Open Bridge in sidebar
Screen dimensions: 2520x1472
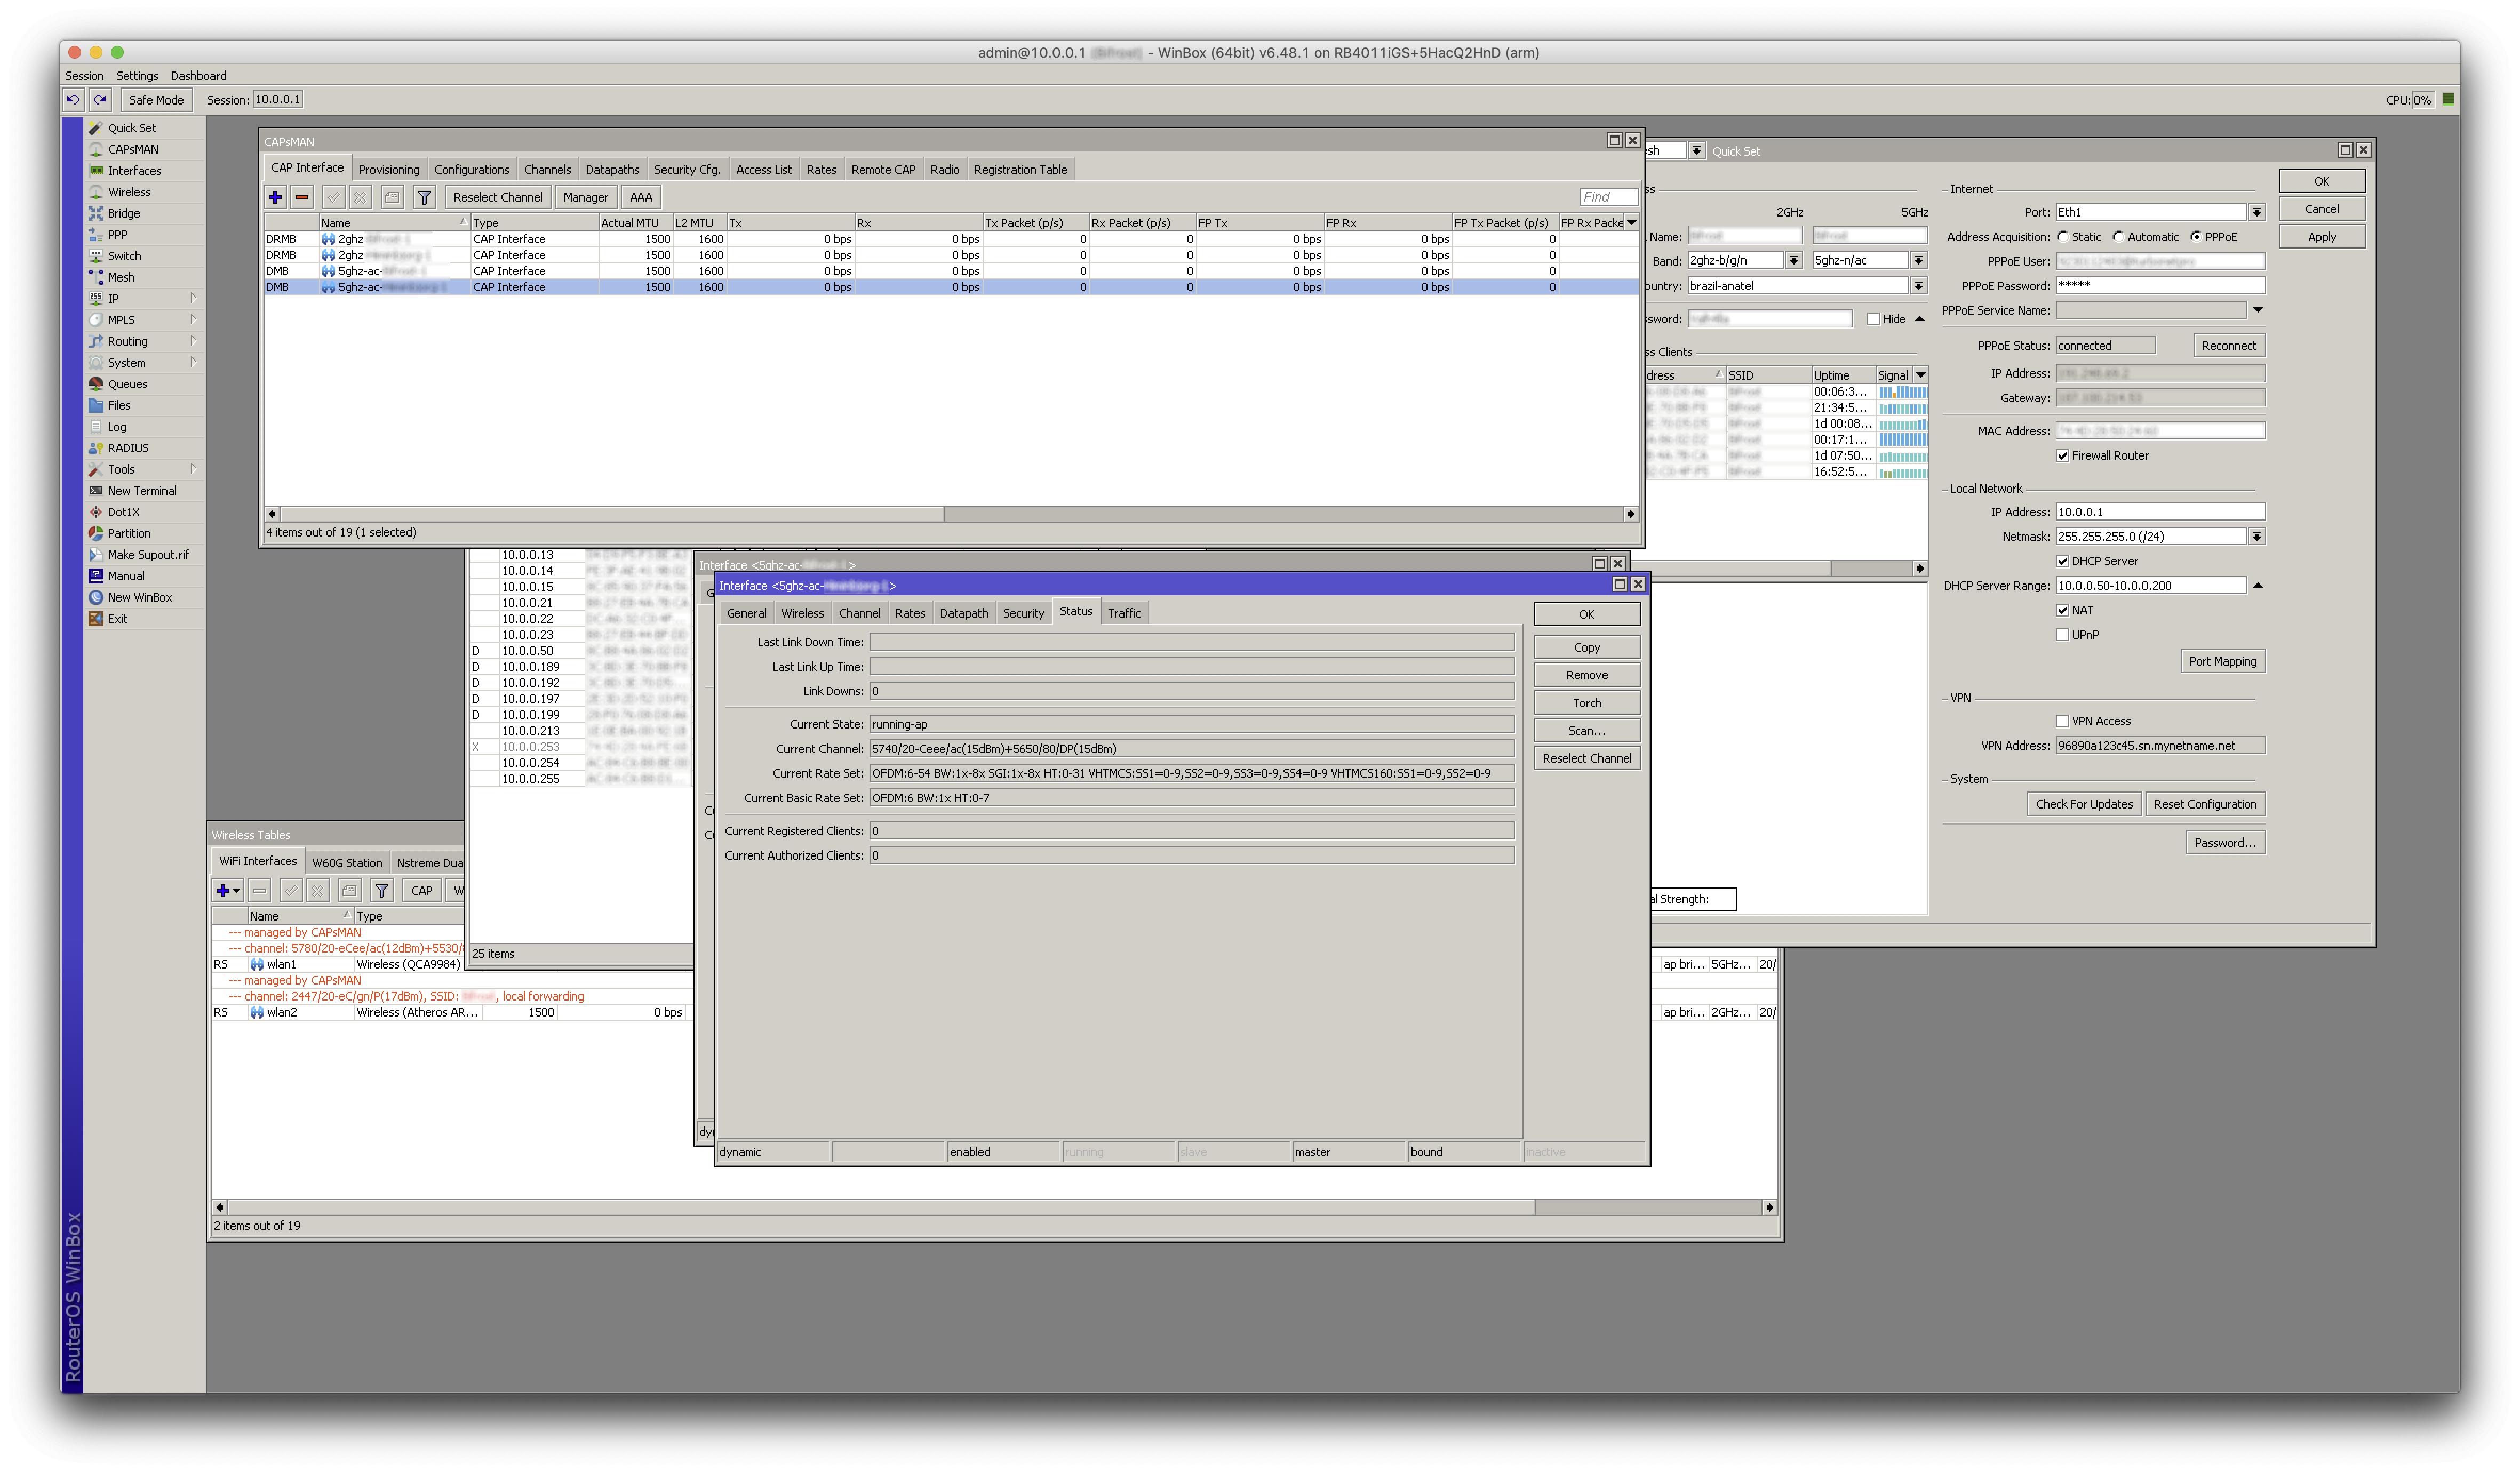123,213
